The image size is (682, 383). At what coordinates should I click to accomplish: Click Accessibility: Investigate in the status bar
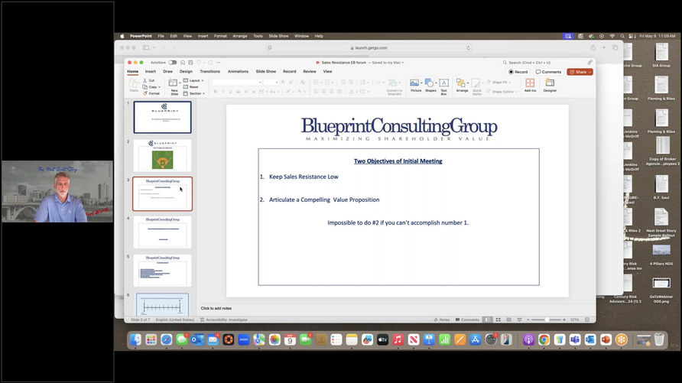pos(223,320)
